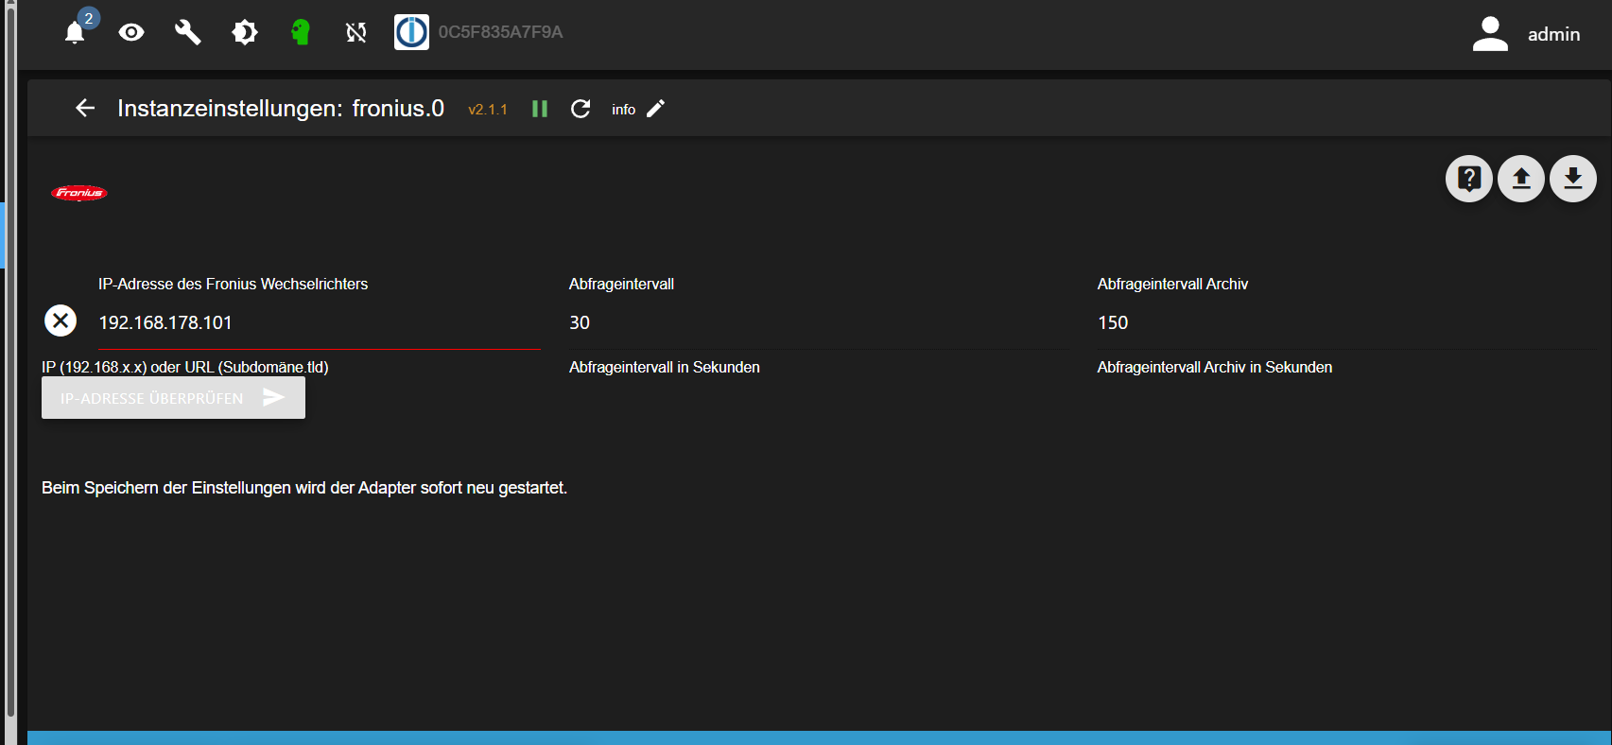Click the Fronius logo
Viewport: 1612px width, 745px height.
79,193
